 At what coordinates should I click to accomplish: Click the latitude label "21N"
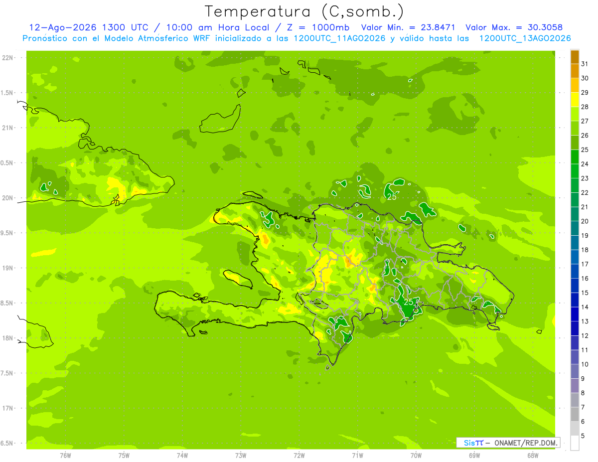click(x=7, y=128)
